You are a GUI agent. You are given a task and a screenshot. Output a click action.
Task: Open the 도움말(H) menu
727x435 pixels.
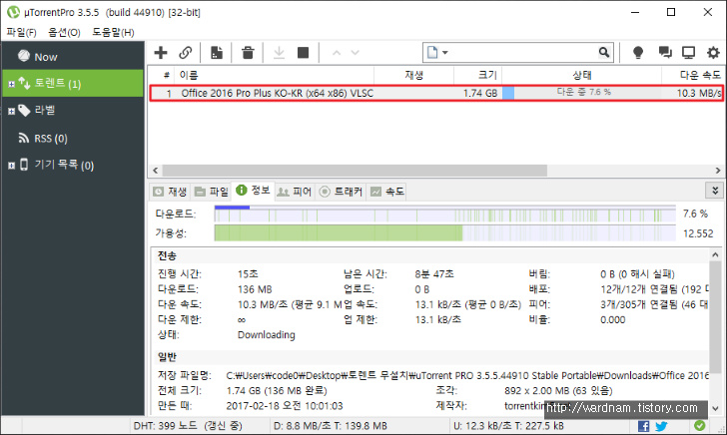pos(113,32)
